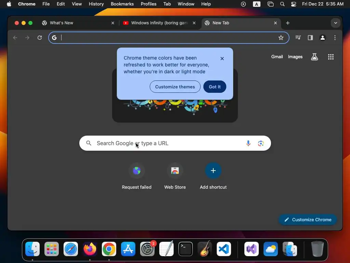Click the input source A icon in the menu bar
Viewport: 350px width, 263px height.
[x=256, y=4]
